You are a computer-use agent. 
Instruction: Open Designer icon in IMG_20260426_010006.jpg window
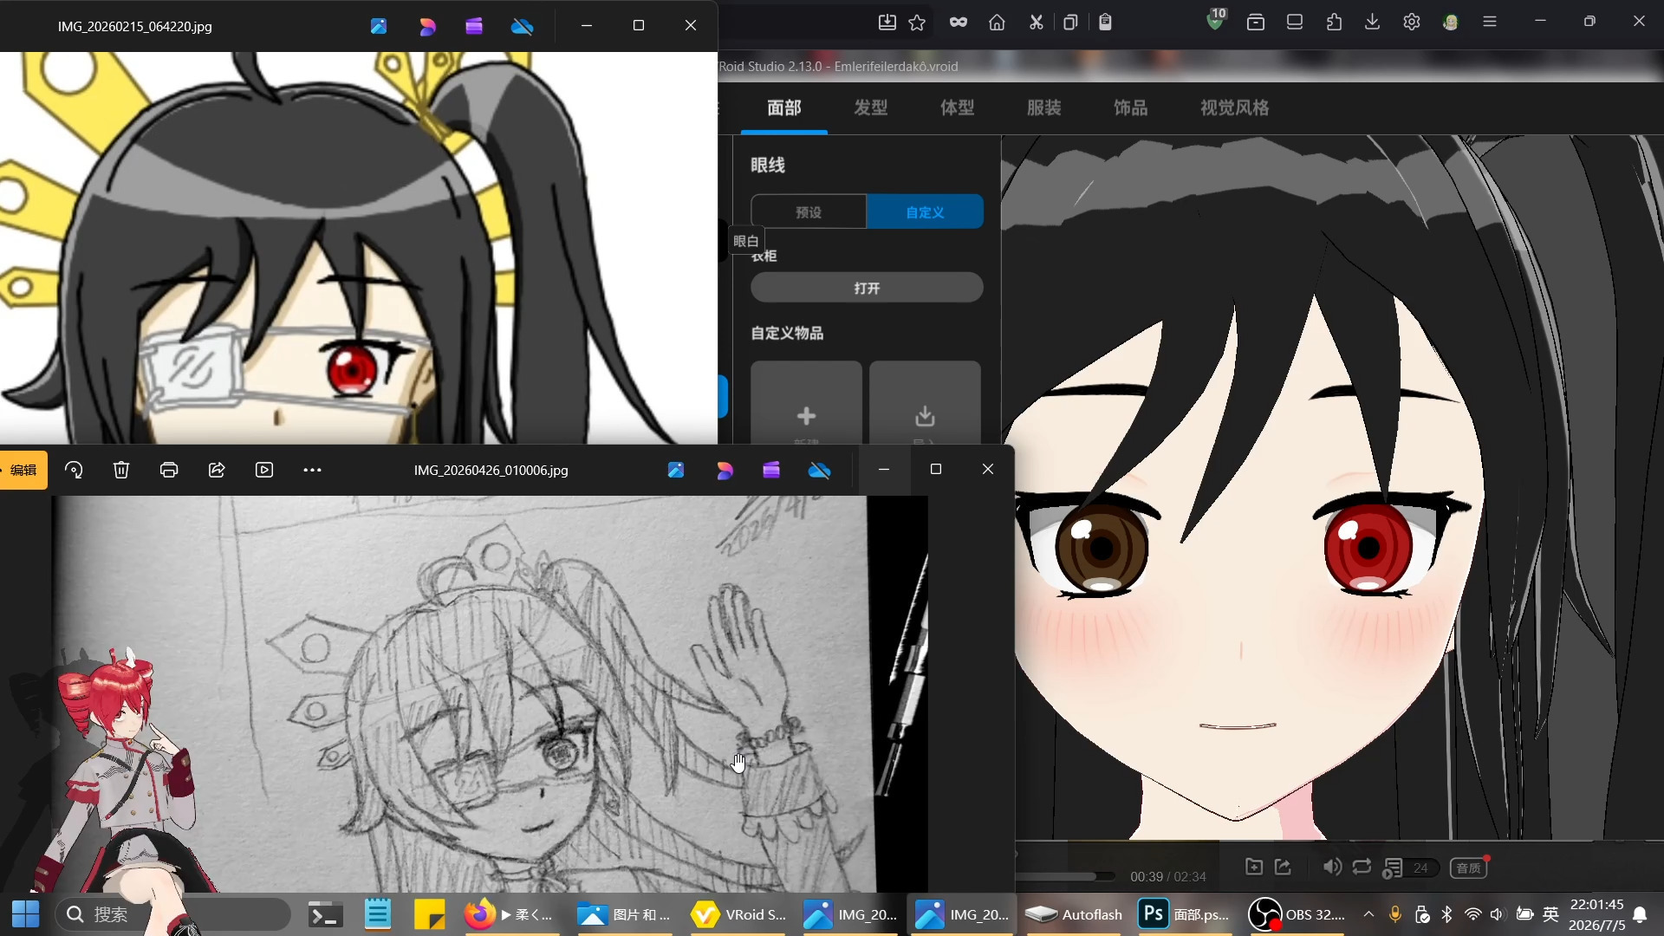[x=725, y=470]
